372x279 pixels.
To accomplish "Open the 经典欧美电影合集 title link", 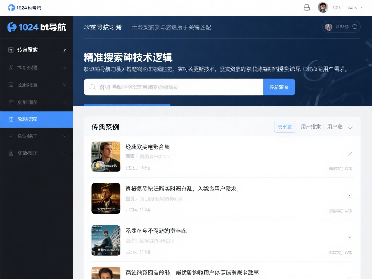I will [147, 147].
